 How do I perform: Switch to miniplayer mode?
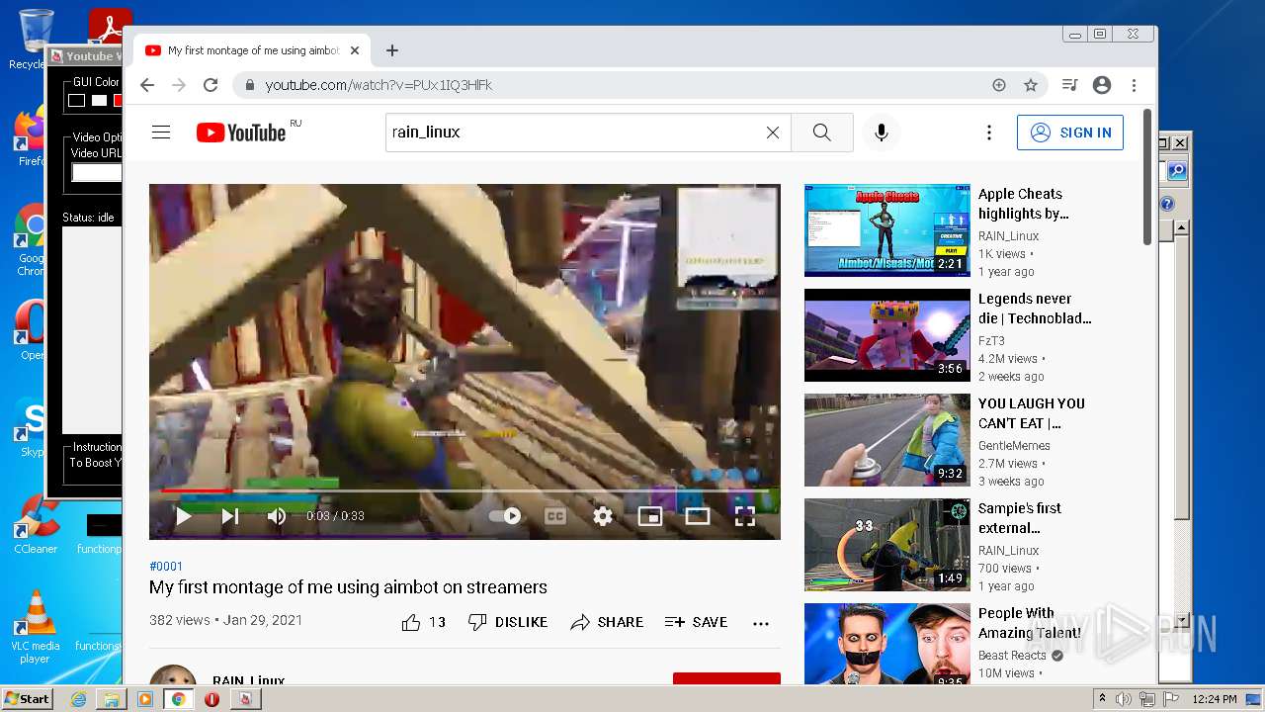tap(649, 515)
